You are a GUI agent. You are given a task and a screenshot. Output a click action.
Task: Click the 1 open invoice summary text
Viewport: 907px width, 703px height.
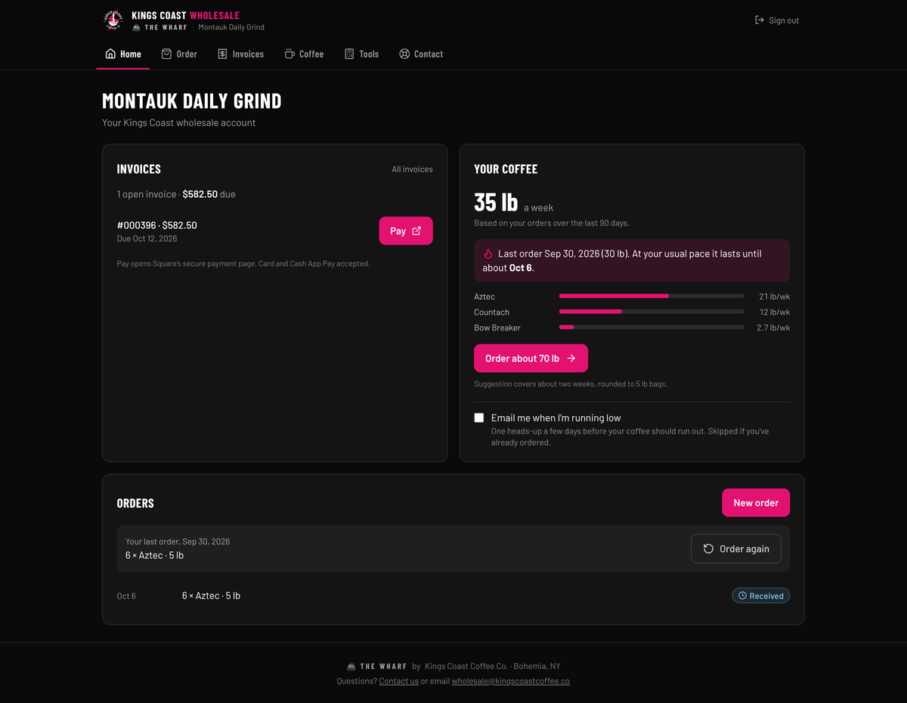click(x=176, y=194)
